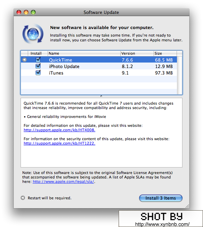Click the 68.5 MB size cell
The height and width of the screenshot is (227, 203).
[164, 60]
